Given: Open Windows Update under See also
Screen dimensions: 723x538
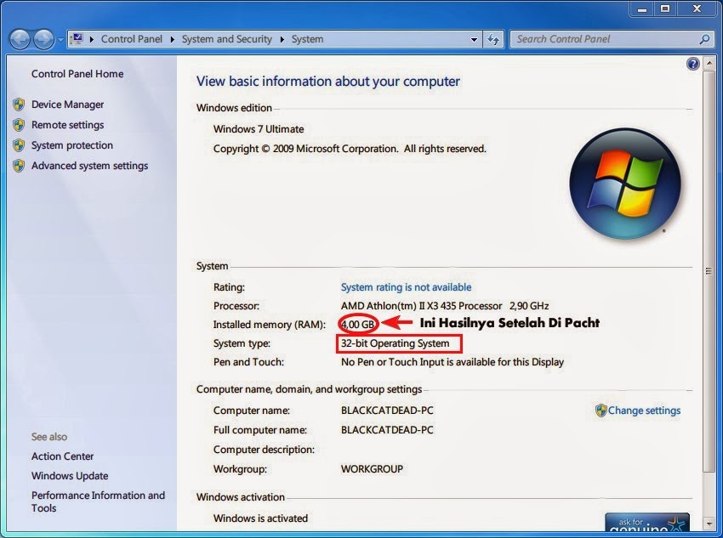Looking at the screenshot, I should point(70,476).
